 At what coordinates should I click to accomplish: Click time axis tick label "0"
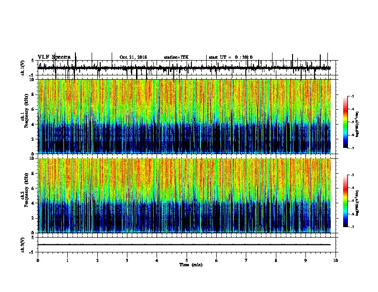38,260
